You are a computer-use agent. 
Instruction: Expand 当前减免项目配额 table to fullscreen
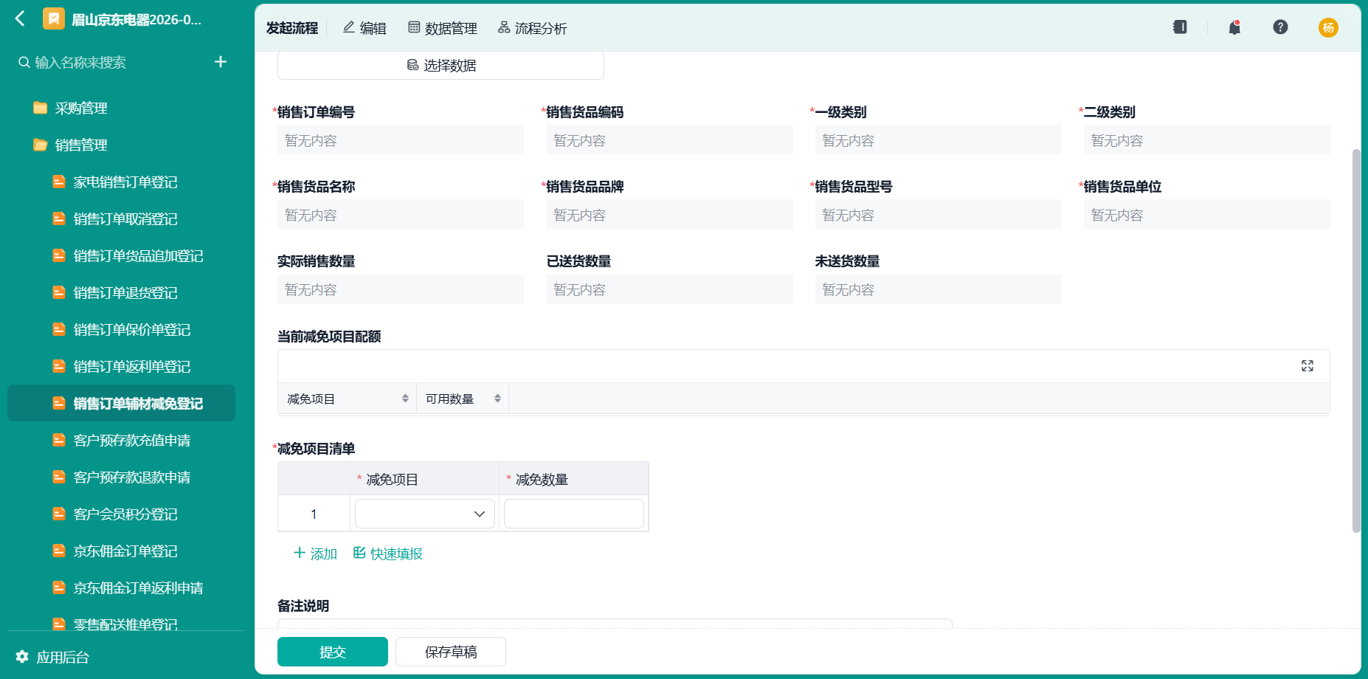coord(1307,366)
